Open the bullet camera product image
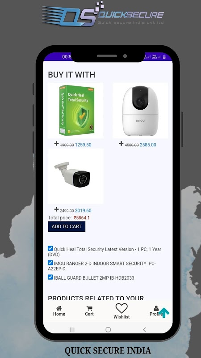 pyautogui.click(x=75, y=176)
